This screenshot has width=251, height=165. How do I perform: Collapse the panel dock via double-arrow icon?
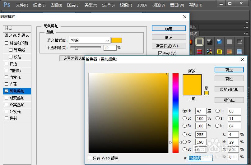[247, 23]
